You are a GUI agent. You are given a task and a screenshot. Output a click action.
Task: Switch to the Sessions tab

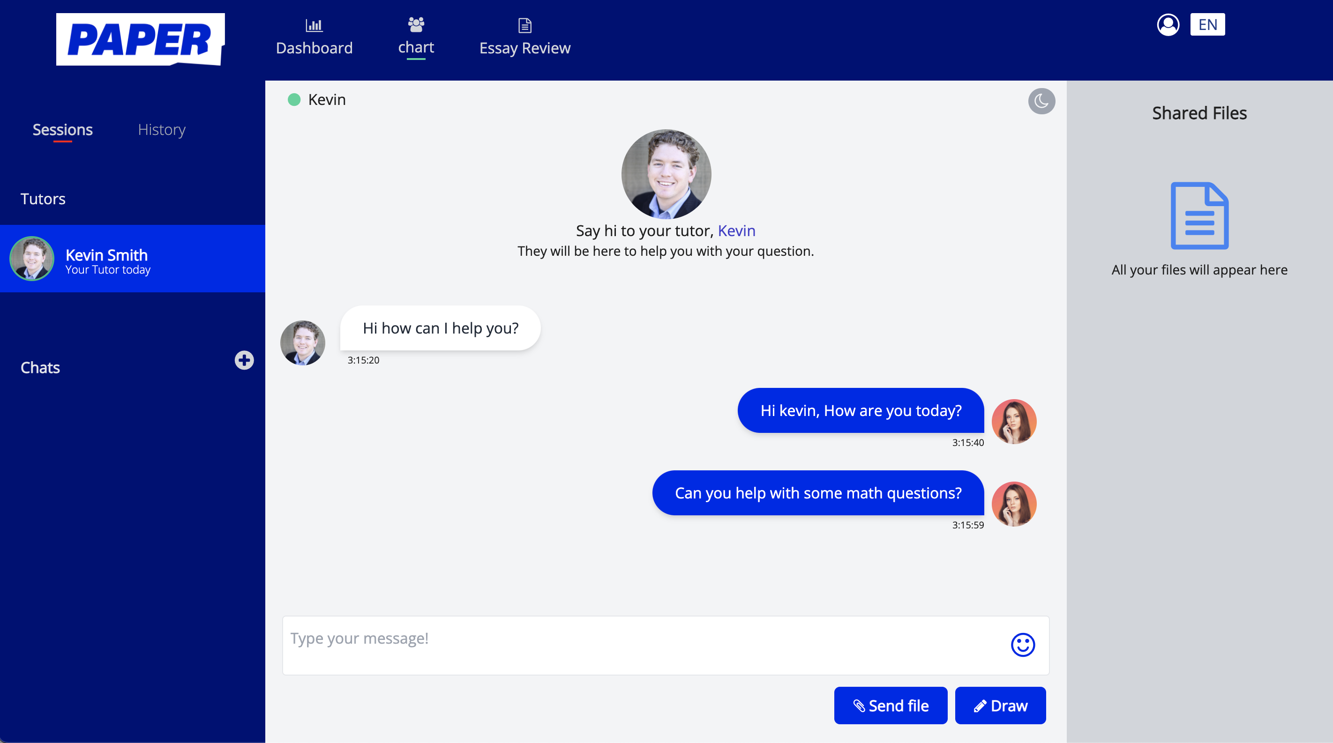click(x=63, y=130)
